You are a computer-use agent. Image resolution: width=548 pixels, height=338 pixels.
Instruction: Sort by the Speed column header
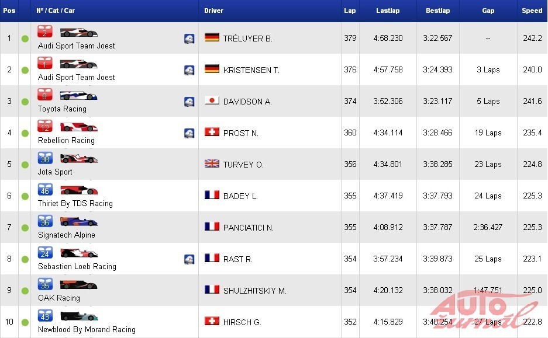(532, 11)
